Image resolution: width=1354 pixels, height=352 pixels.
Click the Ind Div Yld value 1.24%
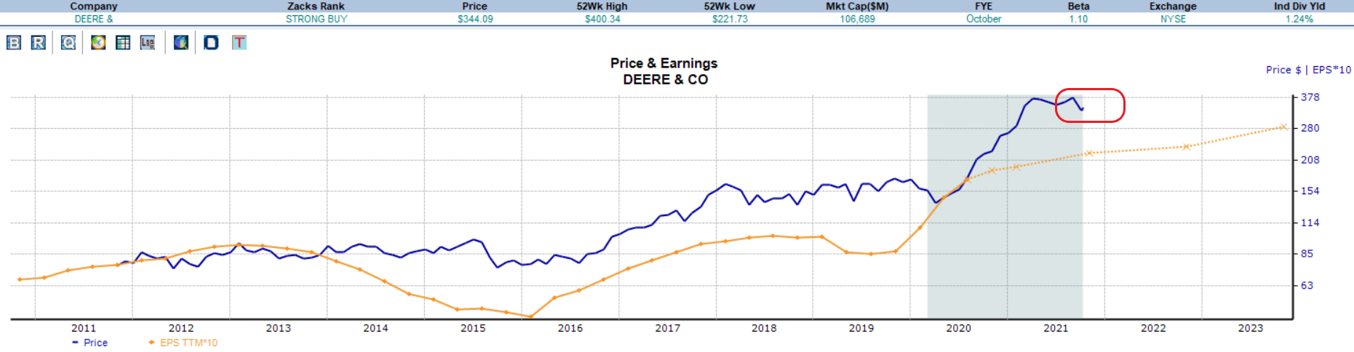click(1299, 19)
